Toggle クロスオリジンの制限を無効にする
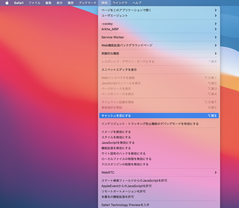The width and height of the screenshot is (239, 208). (x=159, y=164)
